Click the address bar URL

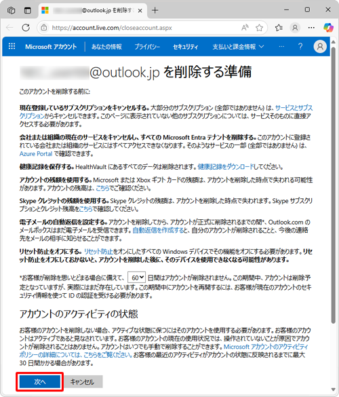(x=112, y=28)
